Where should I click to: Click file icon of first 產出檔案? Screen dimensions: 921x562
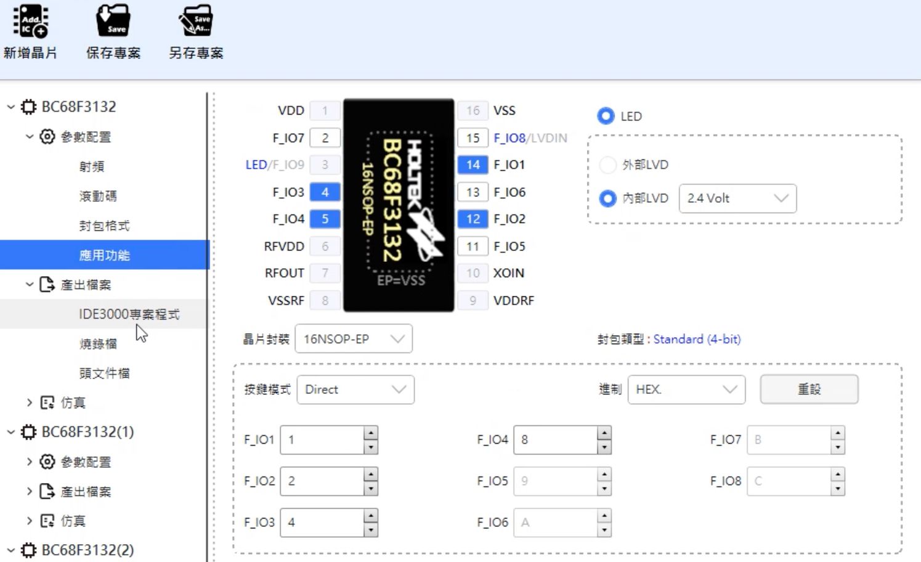point(47,284)
